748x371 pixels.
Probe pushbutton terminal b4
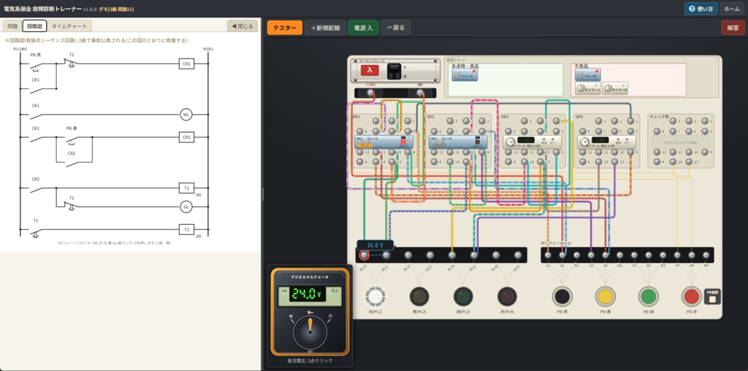[x=706, y=256]
